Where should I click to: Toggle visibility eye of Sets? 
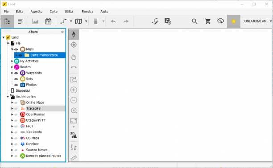click(x=16, y=79)
